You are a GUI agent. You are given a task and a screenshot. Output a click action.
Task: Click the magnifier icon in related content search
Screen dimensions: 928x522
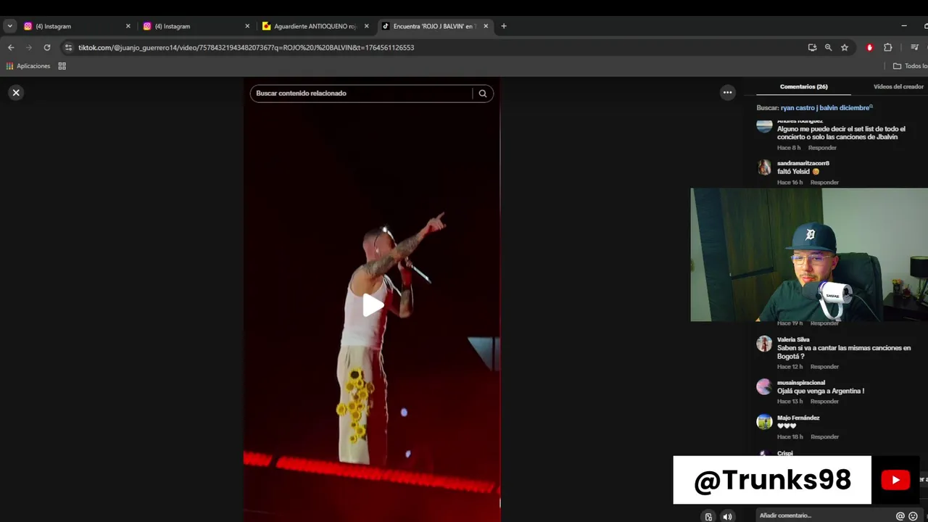click(483, 94)
